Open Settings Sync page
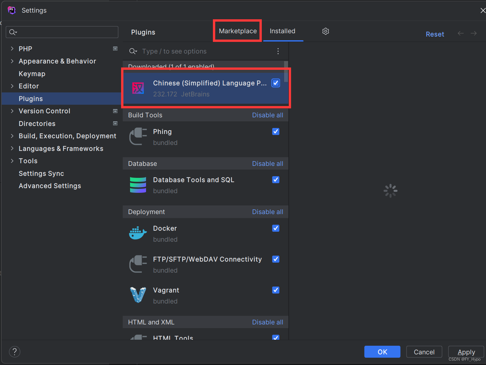The image size is (486, 365). [41, 174]
